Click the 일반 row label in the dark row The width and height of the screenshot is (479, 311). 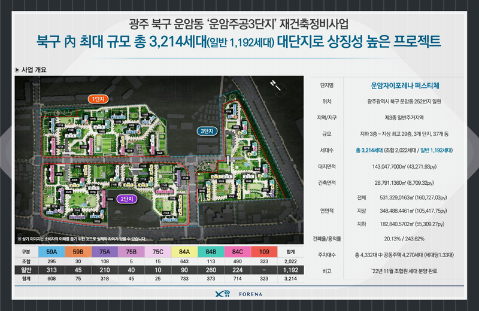(26, 270)
